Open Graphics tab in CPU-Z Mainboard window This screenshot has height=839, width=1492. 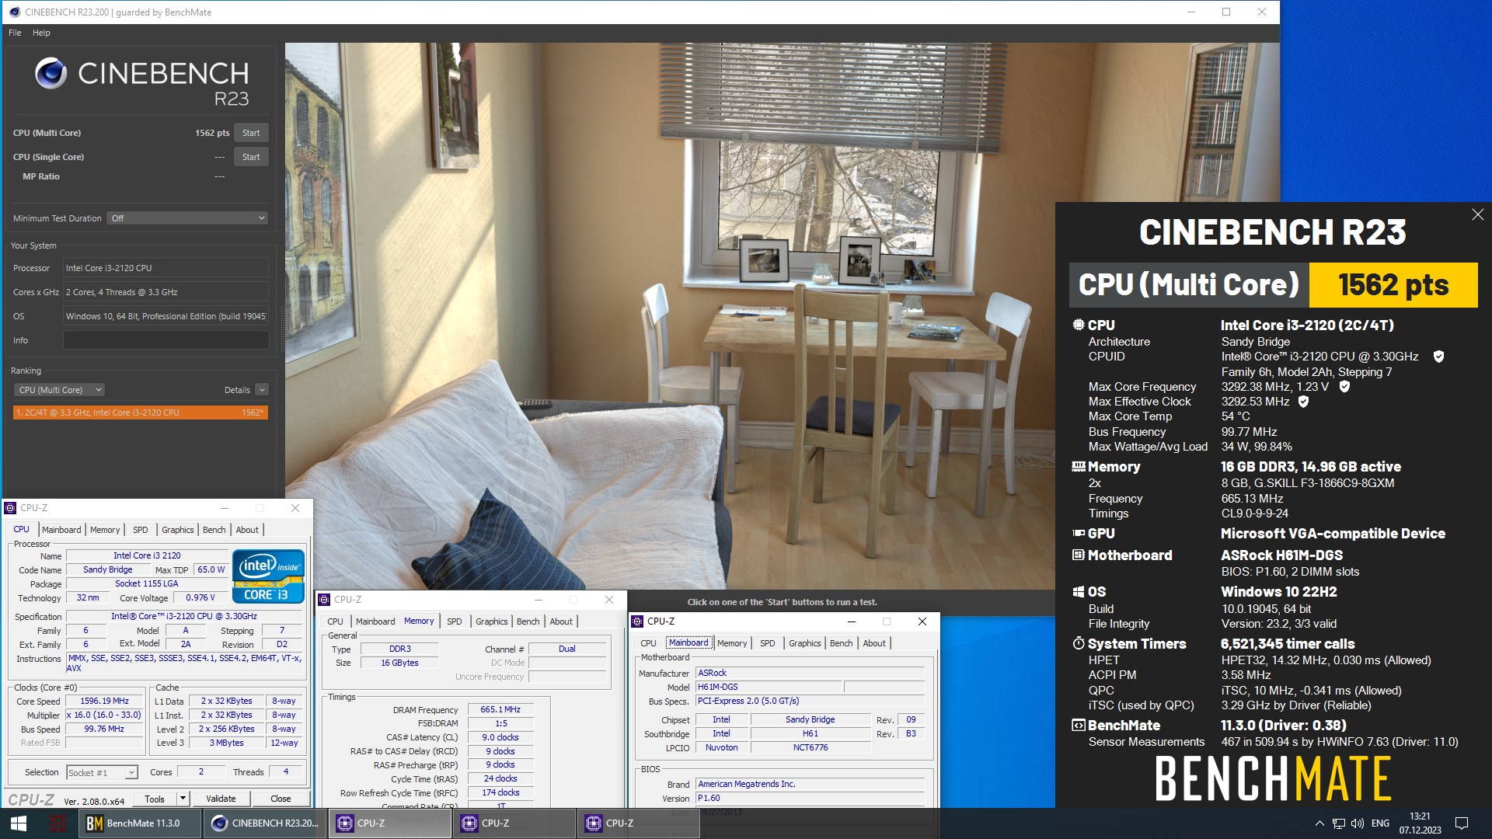click(x=804, y=643)
